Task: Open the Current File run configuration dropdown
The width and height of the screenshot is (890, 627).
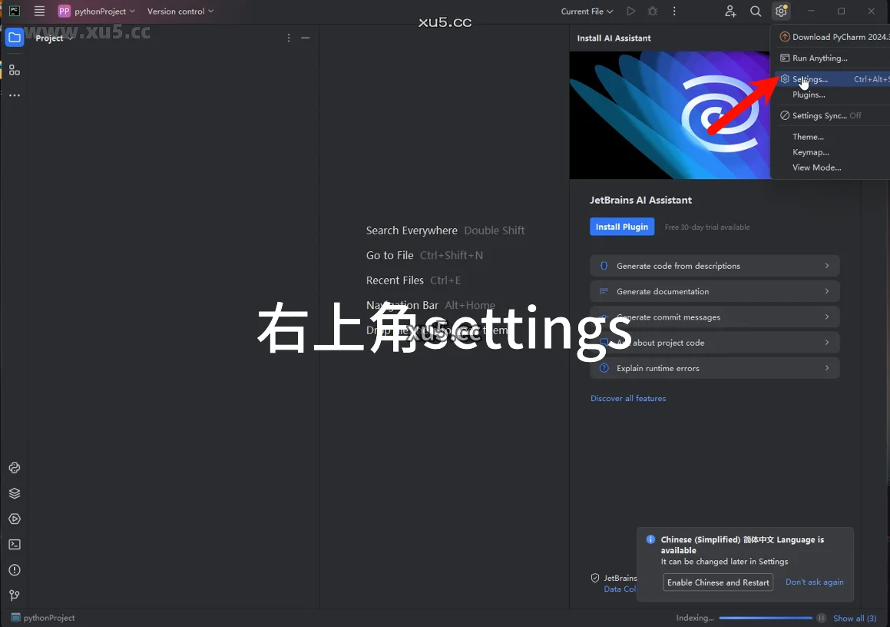Action: point(586,11)
